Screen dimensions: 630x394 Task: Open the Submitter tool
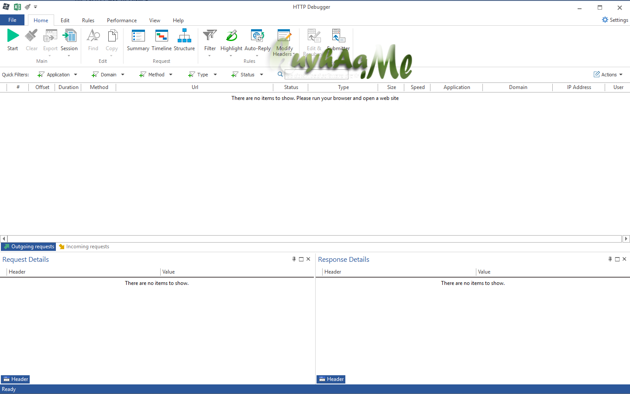(338, 40)
